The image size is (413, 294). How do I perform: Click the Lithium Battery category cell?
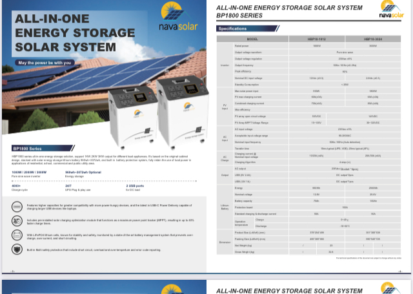pos(225,206)
